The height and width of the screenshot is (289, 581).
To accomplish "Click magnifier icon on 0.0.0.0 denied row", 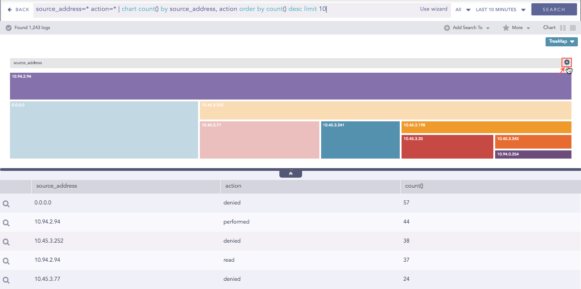I will 6,203.
